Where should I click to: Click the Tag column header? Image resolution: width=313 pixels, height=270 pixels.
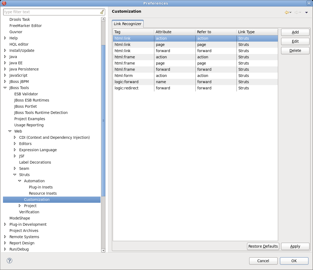pos(133,32)
